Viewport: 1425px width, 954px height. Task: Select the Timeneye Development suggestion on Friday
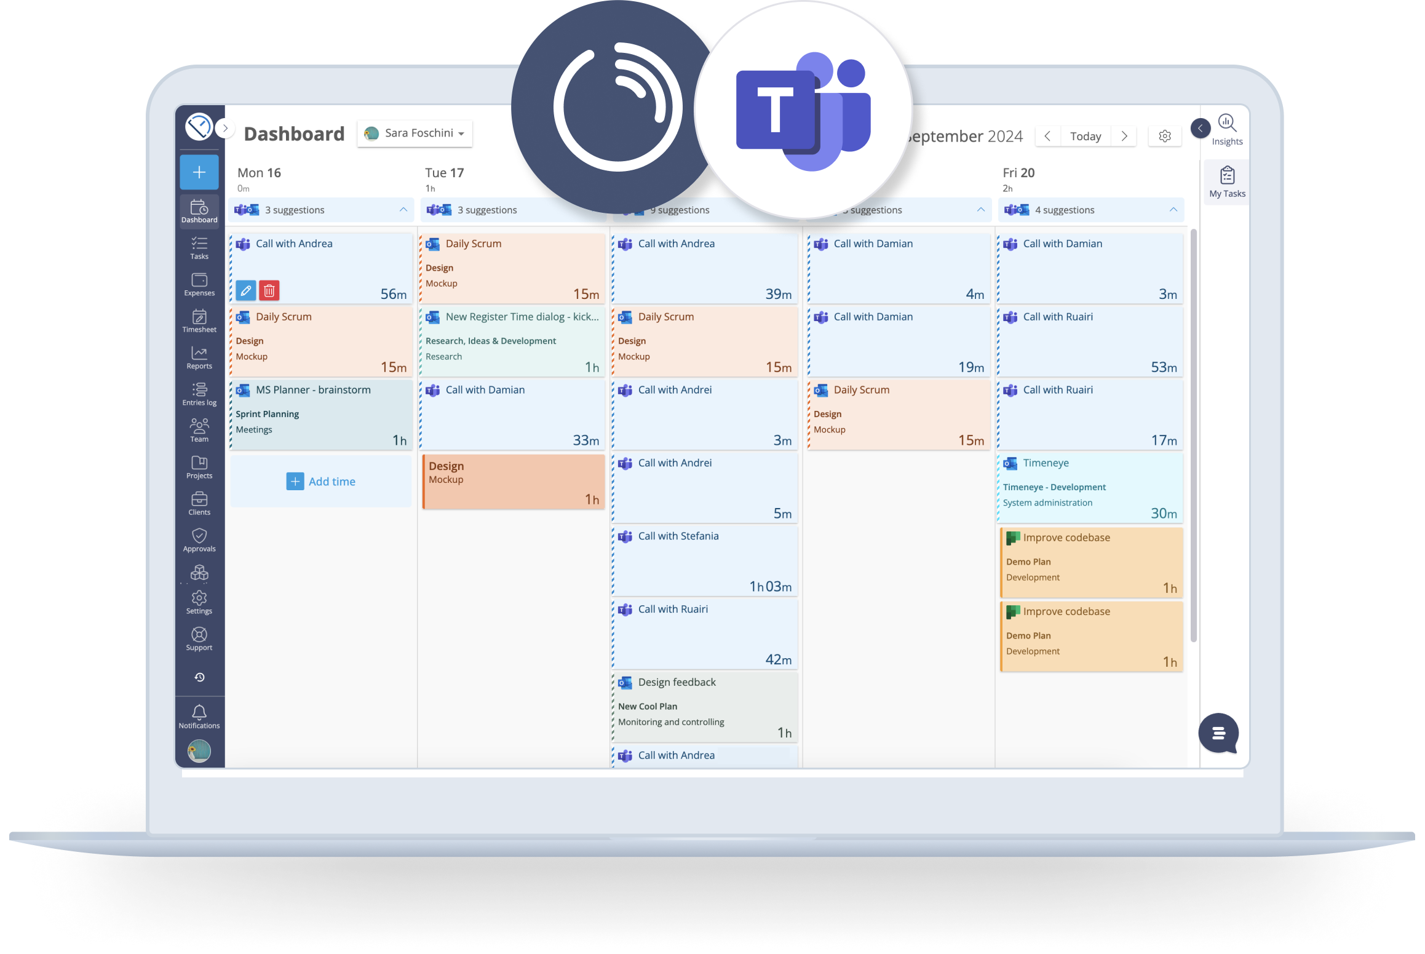pos(1090,488)
